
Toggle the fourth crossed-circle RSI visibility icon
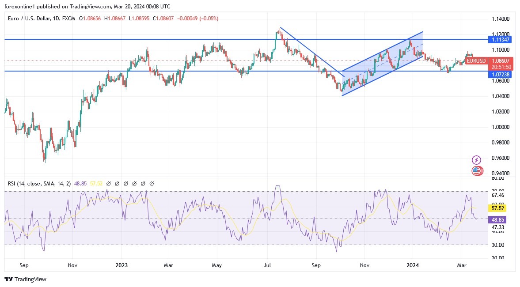tap(135, 183)
